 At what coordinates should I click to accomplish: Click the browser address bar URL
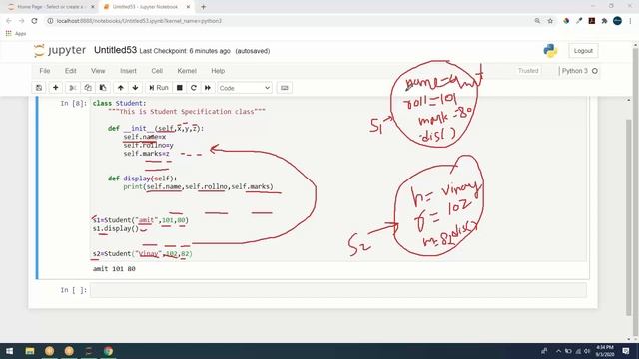point(139,21)
